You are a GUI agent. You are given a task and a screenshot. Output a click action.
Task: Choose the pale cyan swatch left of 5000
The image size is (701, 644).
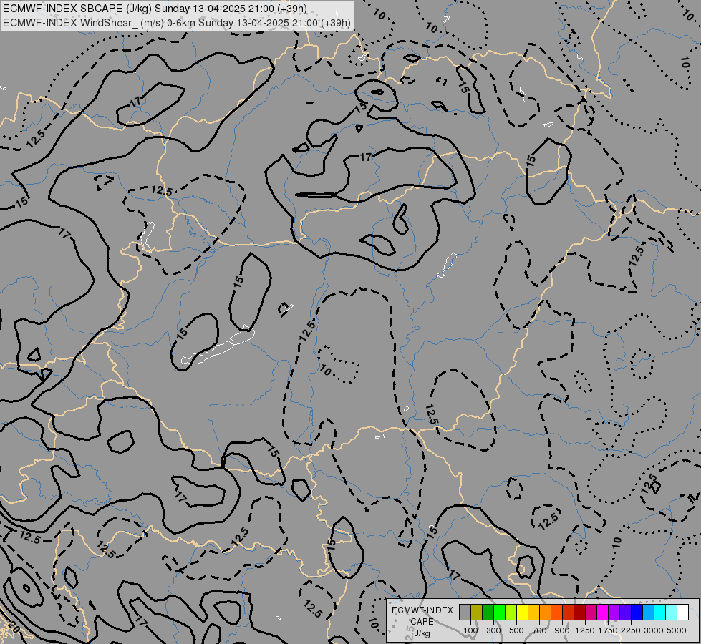[672, 613]
